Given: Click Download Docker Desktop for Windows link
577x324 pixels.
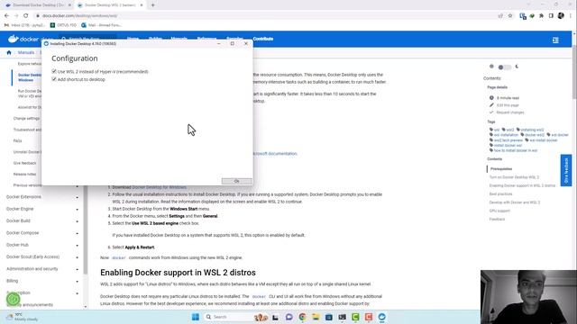Looking at the screenshot, I should (159, 187).
